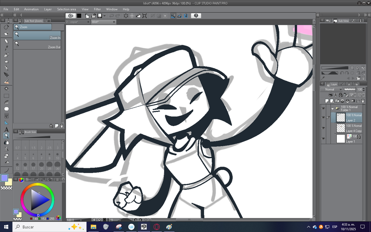Create a new file from command bar
Screen dimensions: 371x232
coord(87,16)
